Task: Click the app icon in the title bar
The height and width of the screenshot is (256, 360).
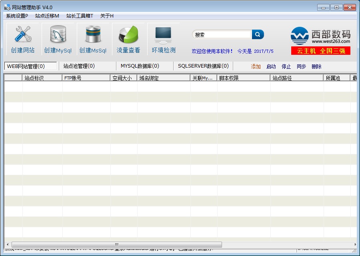Action: (7, 8)
